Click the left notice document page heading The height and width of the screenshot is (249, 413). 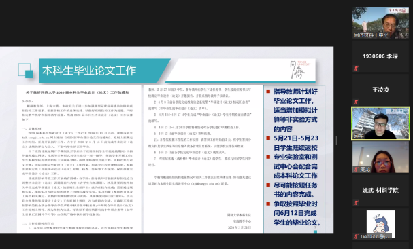[77, 92]
